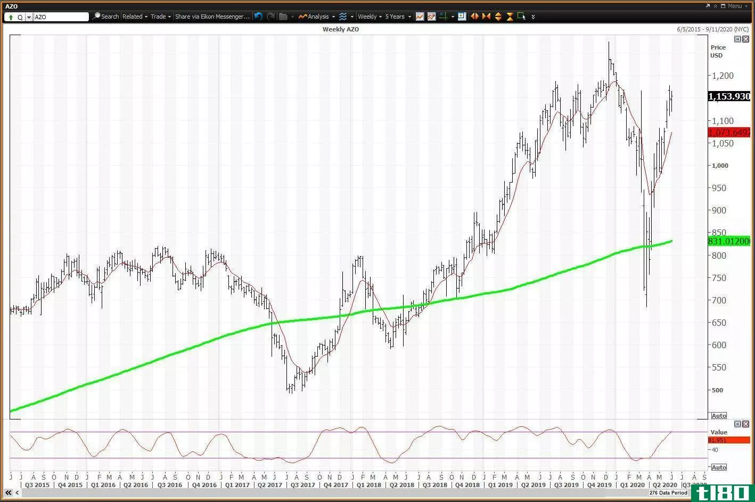
Task: Minimize the oscillator Value pane
Action: click(x=737, y=424)
